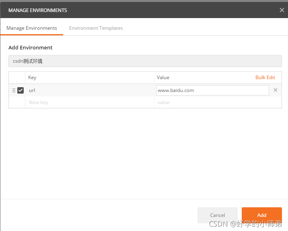The height and width of the screenshot is (231, 288).
Task: Click the www.baidu.com value field
Action: point(212,90)
